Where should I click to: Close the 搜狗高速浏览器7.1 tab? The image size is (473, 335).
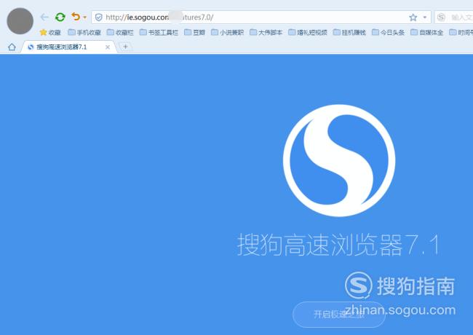108,47
